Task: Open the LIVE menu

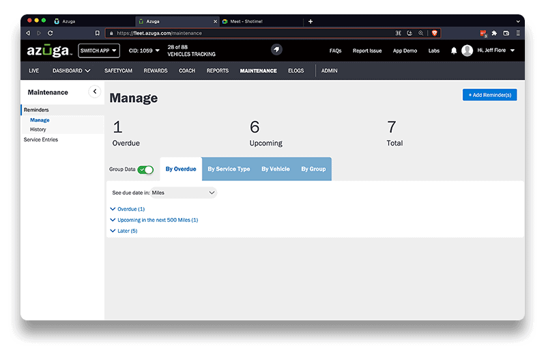Action: click(x=33, y=71)
